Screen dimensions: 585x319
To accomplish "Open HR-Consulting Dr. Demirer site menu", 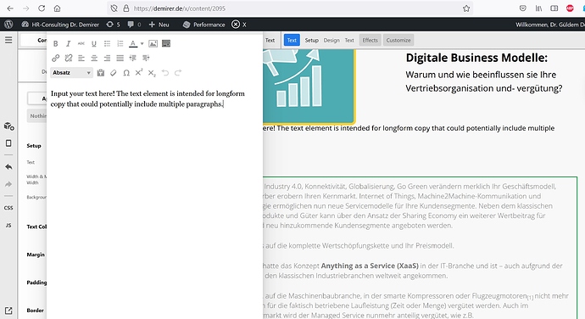I will [60, 25].
